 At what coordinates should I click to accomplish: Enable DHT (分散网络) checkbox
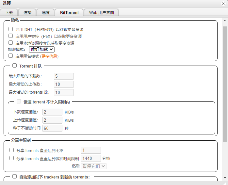point(10,29)
